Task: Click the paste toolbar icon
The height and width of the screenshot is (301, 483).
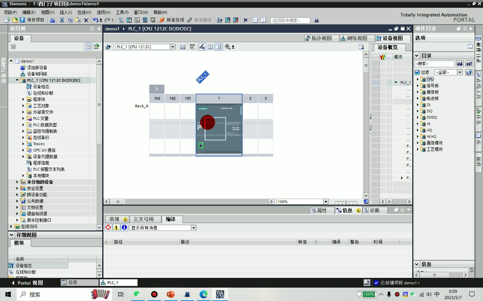Action: tap(78, 20)
